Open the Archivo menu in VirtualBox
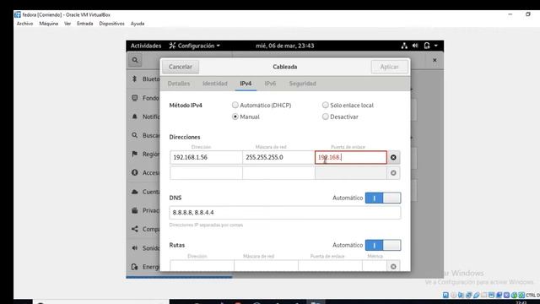Viewport: 540px width, 304px height. click(x=24, y=24)
